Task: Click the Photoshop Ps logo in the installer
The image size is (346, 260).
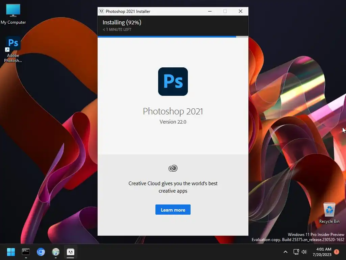Action: point(173,82)
